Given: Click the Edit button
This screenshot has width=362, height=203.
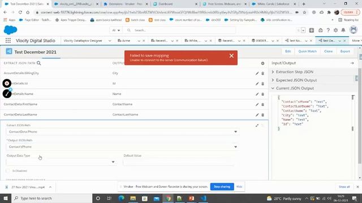Looking at the screenshot, I should click(288, 51).
